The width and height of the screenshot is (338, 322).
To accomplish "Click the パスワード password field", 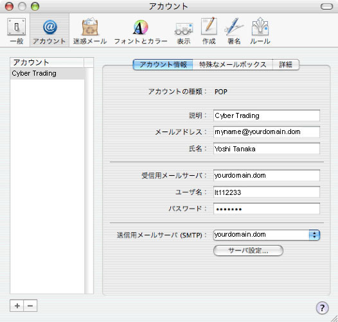I will click(x=267, y=208).
